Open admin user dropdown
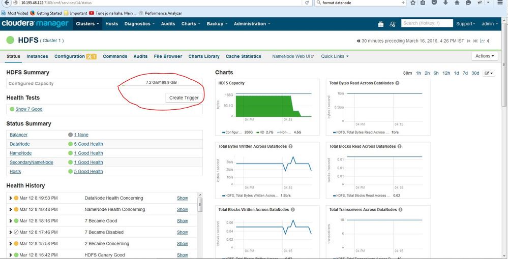Image resolution: width=508 pixels, height=259 pixels. (x=490, y=24)
